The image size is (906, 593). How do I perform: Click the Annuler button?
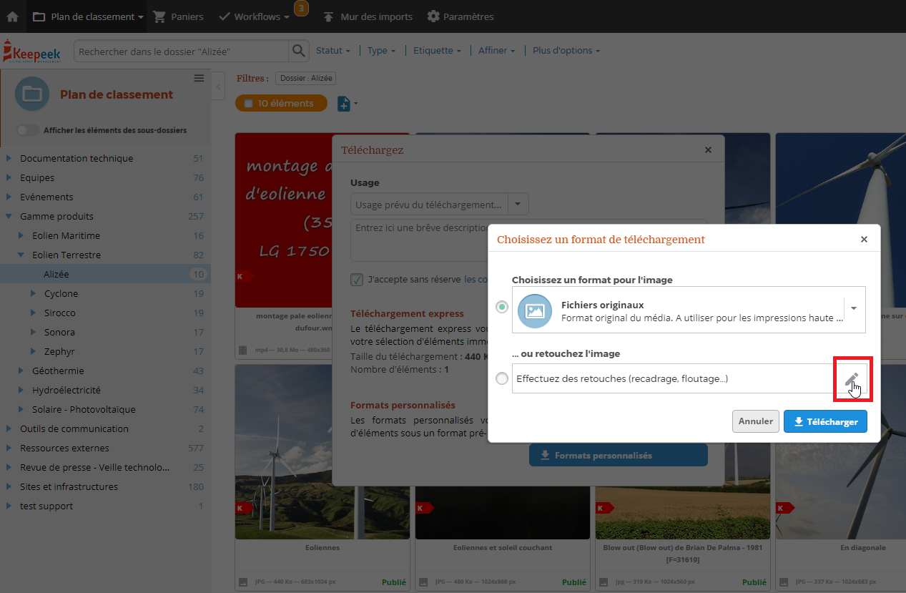756,421
